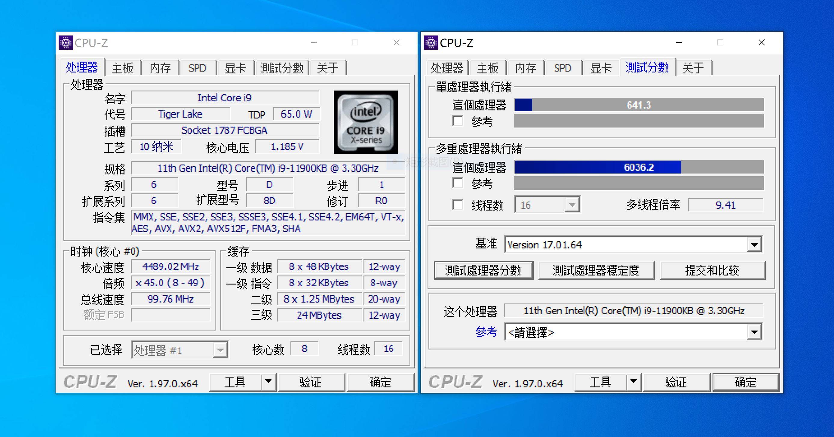This screenshot has height=437, width=834.
Task: Switch to 内存 tab in left window
Action: (160, 68)
